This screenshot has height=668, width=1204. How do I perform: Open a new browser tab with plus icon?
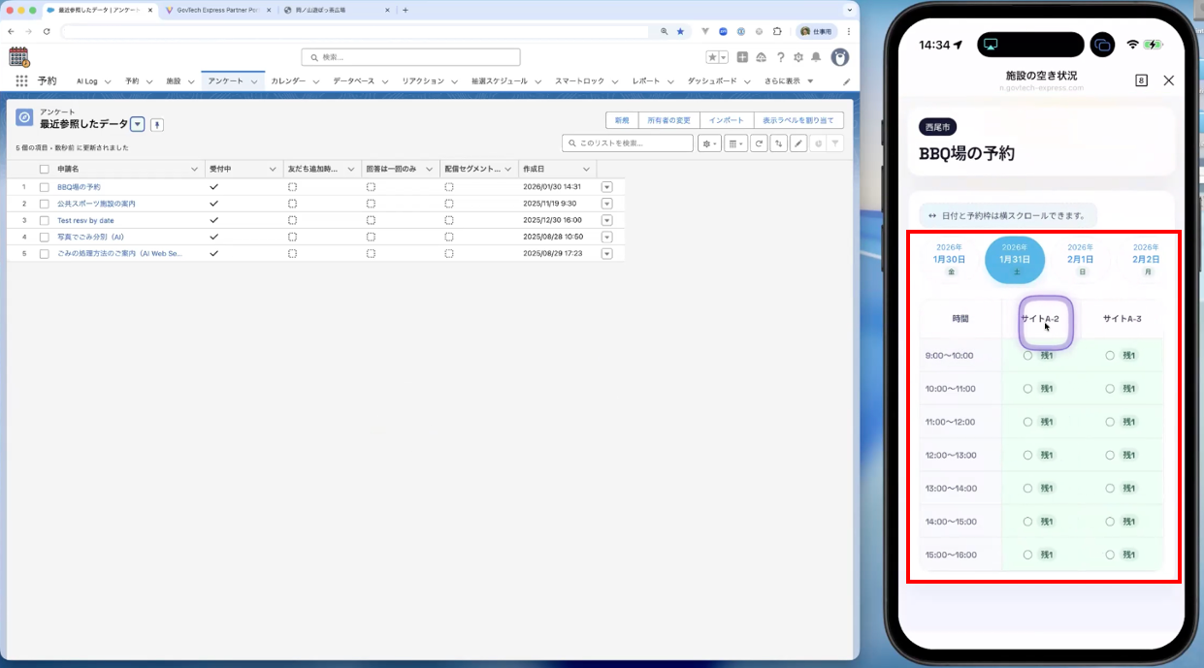tap(406, 10)
